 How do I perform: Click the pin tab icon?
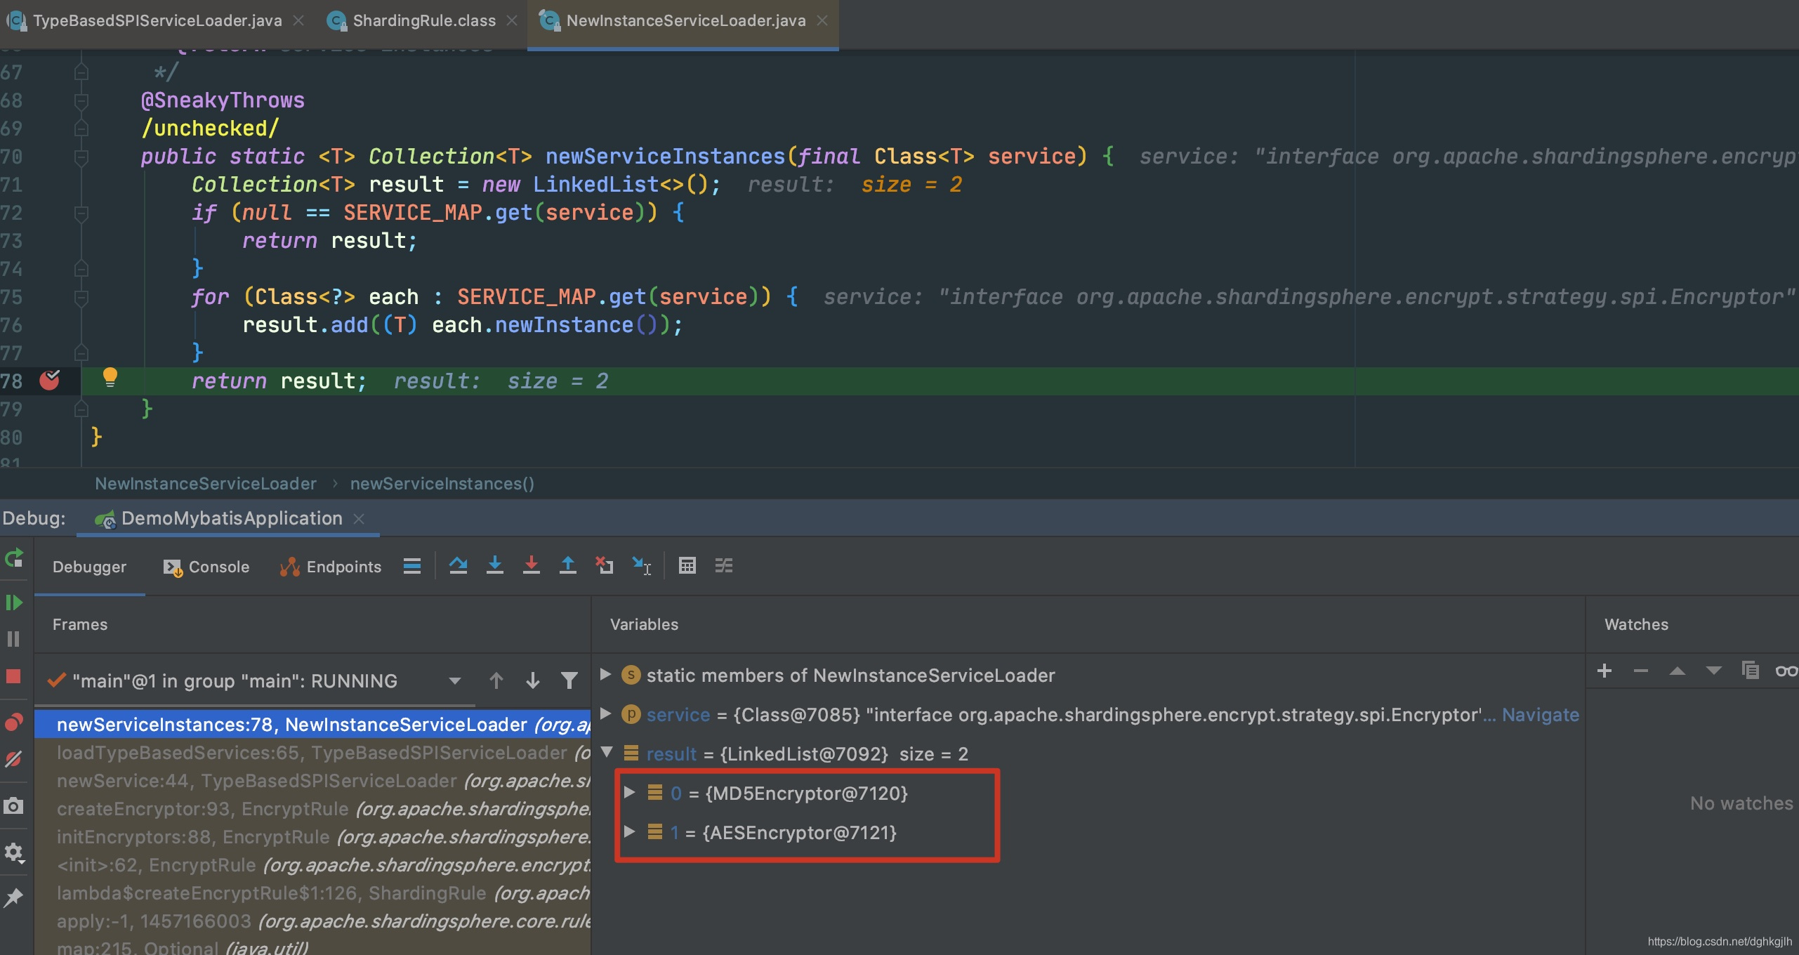13,897
